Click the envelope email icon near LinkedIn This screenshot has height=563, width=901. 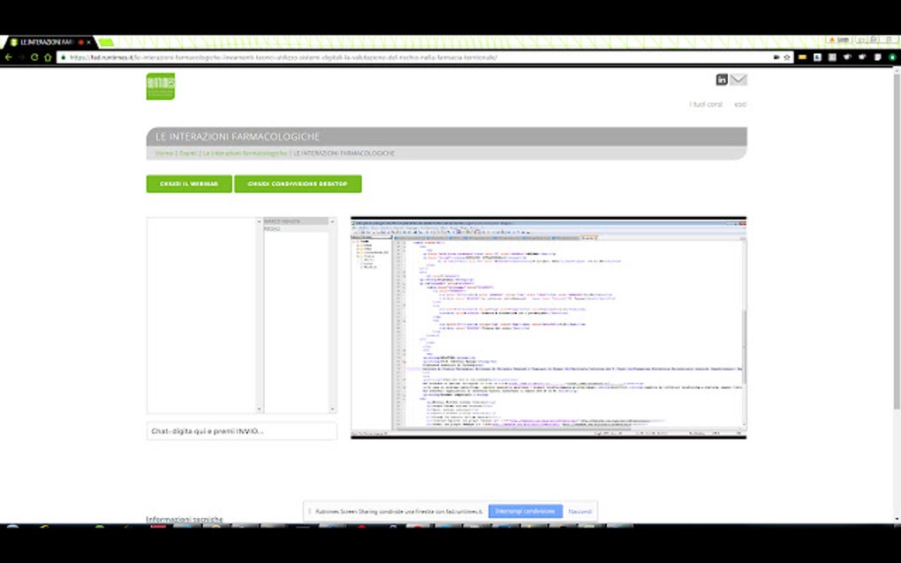pos(738,79)
